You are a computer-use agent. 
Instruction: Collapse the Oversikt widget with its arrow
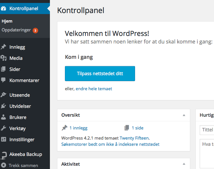tap(184, 115)
